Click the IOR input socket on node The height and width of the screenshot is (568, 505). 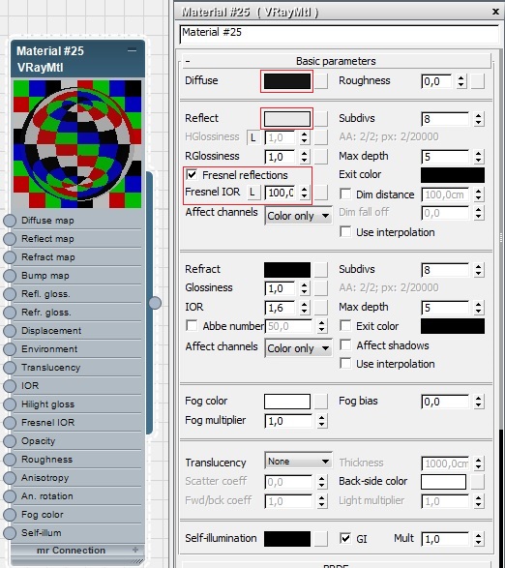tap(10, 386)
